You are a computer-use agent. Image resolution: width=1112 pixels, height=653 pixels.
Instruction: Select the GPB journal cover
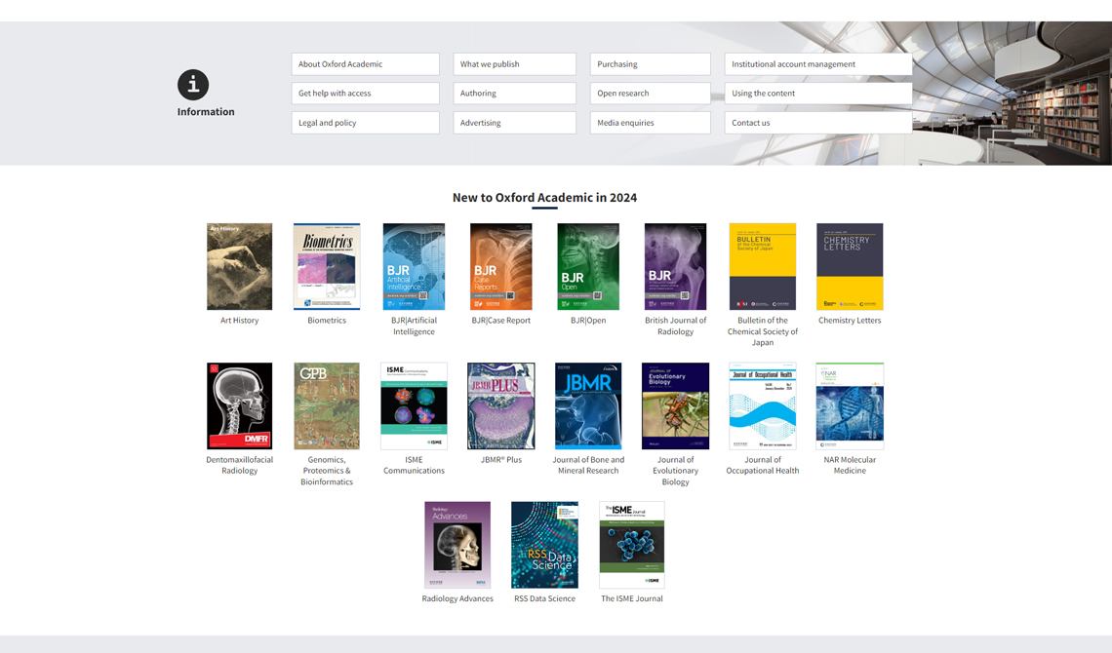pos(327,405)
